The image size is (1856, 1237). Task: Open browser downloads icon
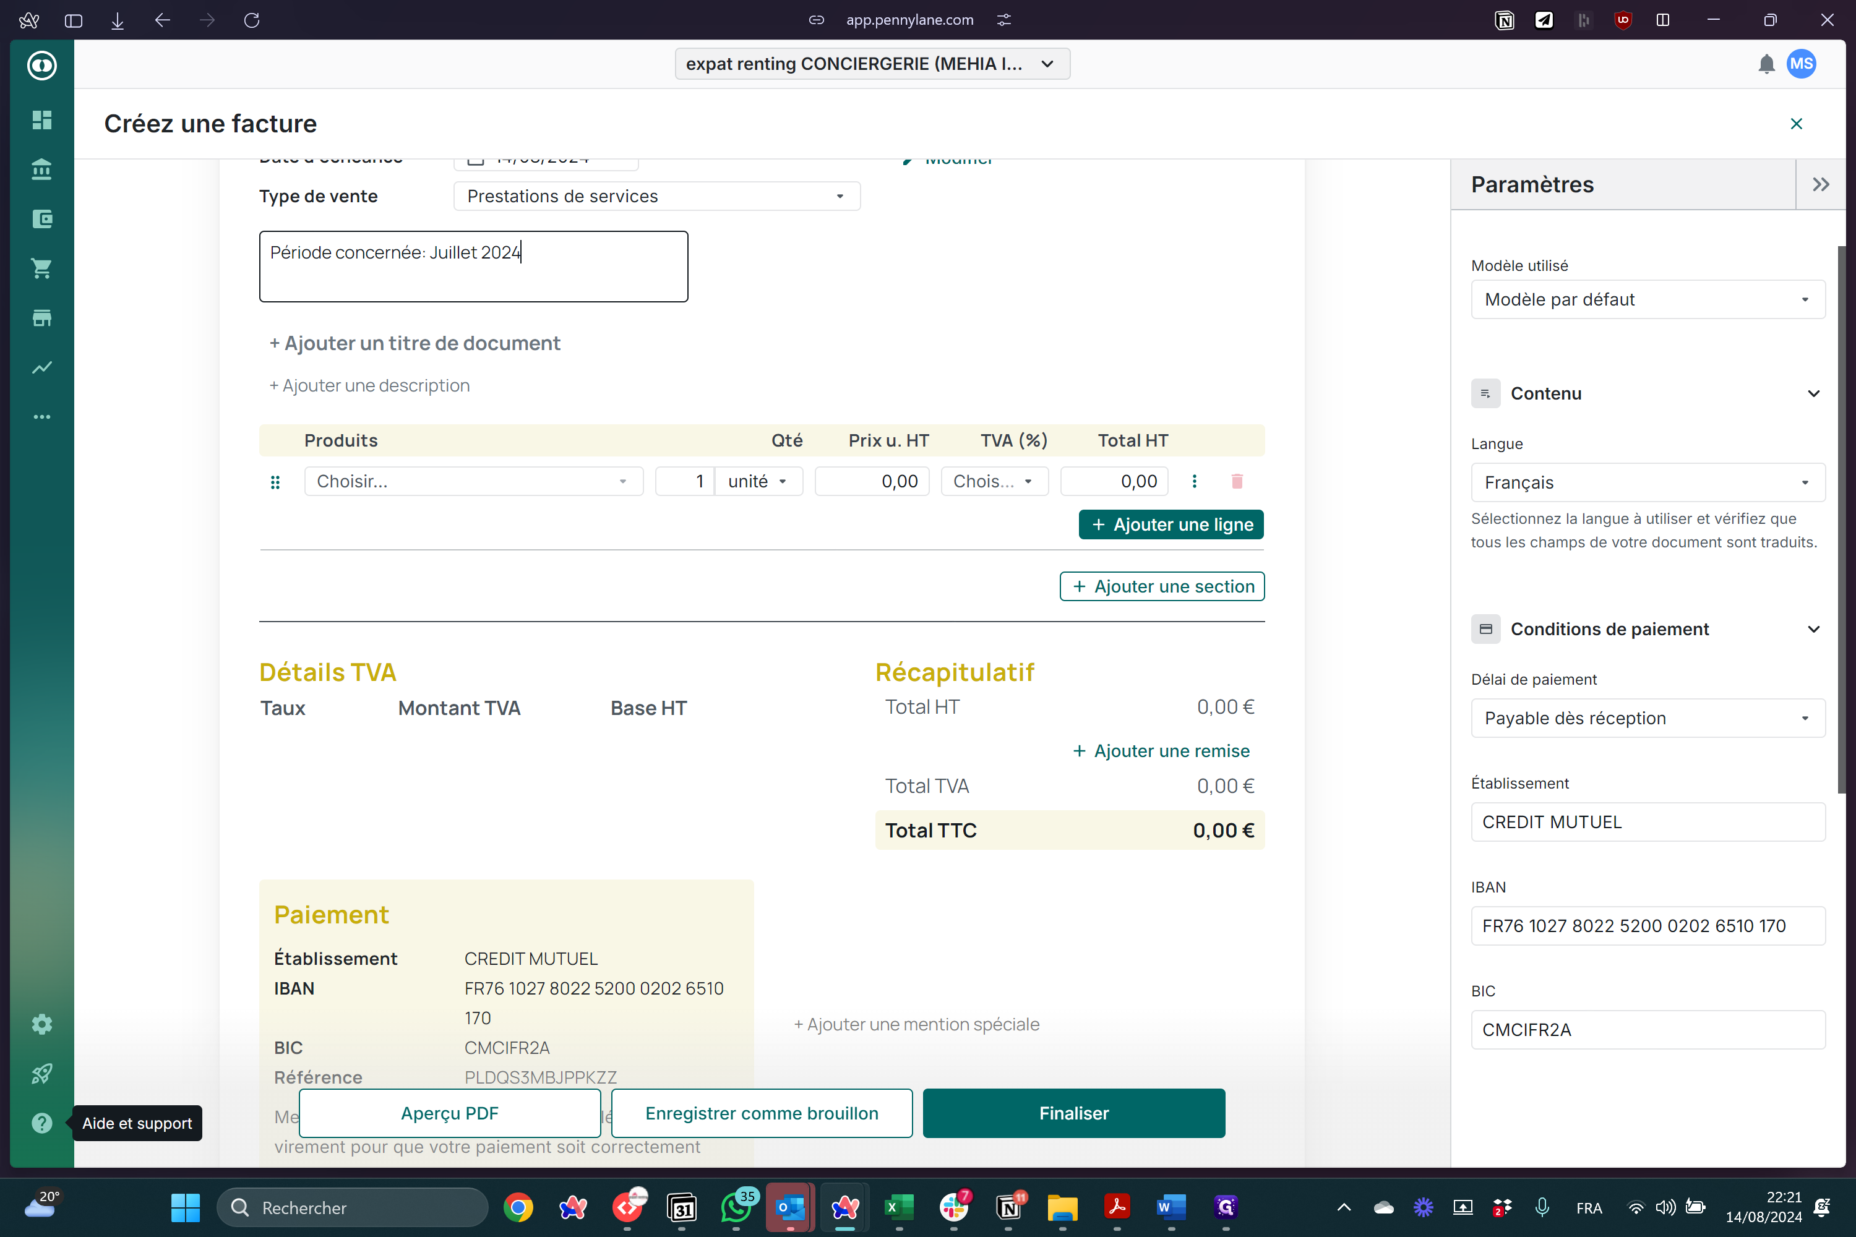click(x=118, y=20)
